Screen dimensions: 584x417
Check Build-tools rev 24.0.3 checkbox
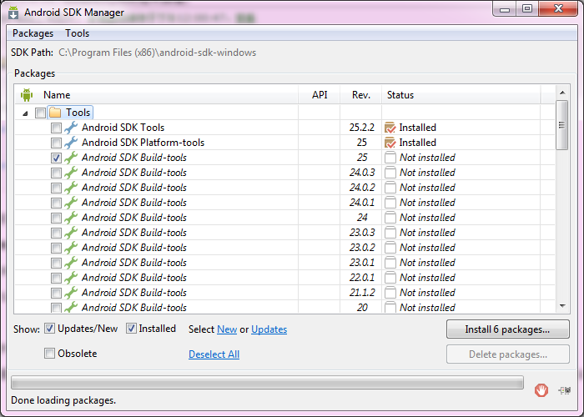tap(56, 173)
